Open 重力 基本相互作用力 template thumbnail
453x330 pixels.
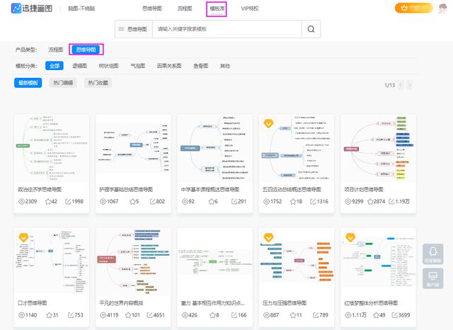214,262
